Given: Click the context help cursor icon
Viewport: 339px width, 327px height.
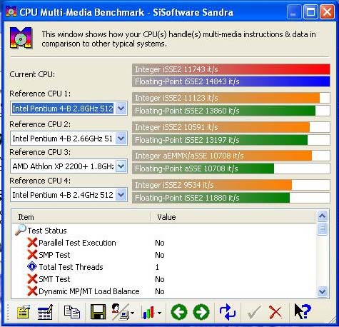Looking at the screenshot, I should tap(303, 311).
